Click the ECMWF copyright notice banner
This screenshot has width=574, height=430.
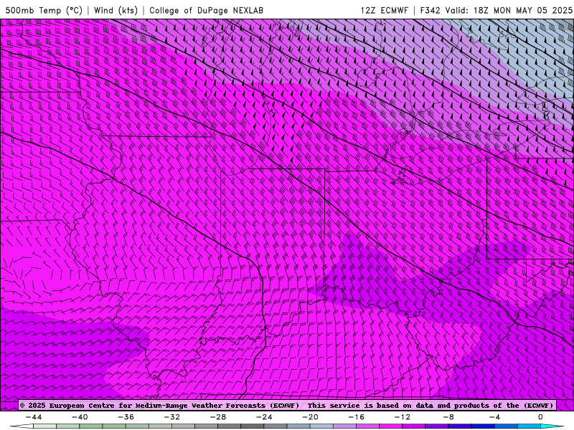[x=287, y=406]
